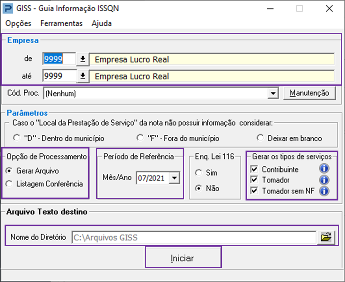Click the lookup arrow for Empresa 'de' field
345x282 pixels.
(82, 59)
